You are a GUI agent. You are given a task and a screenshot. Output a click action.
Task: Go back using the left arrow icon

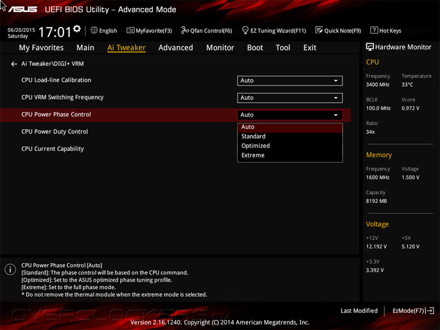click(x=13, y=64)
